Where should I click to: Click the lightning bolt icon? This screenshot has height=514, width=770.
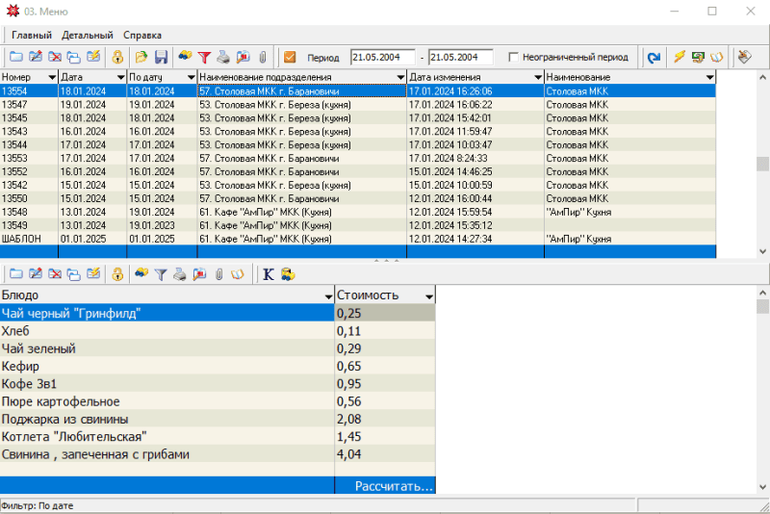tap(680, 57)
